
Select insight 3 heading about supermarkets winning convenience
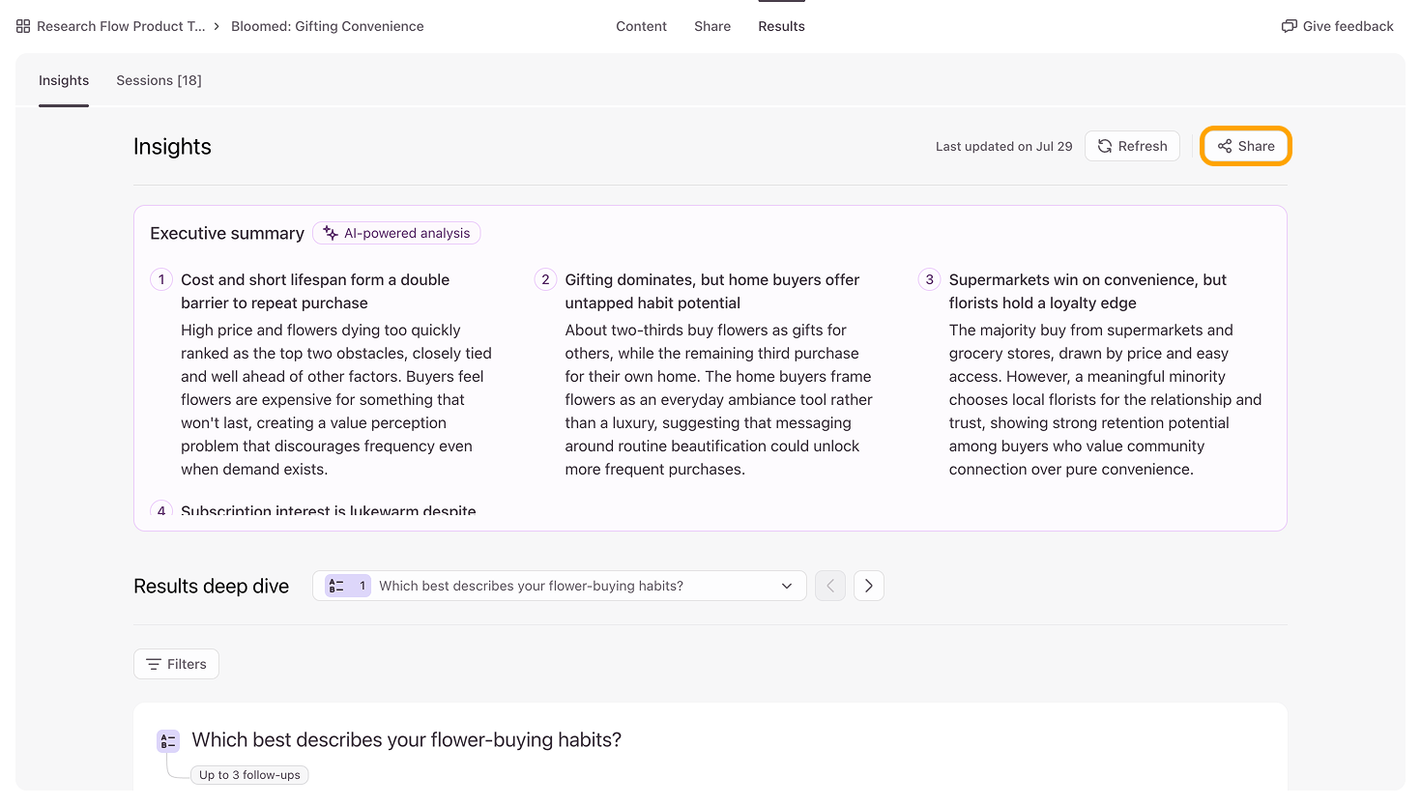(1087, 291)
